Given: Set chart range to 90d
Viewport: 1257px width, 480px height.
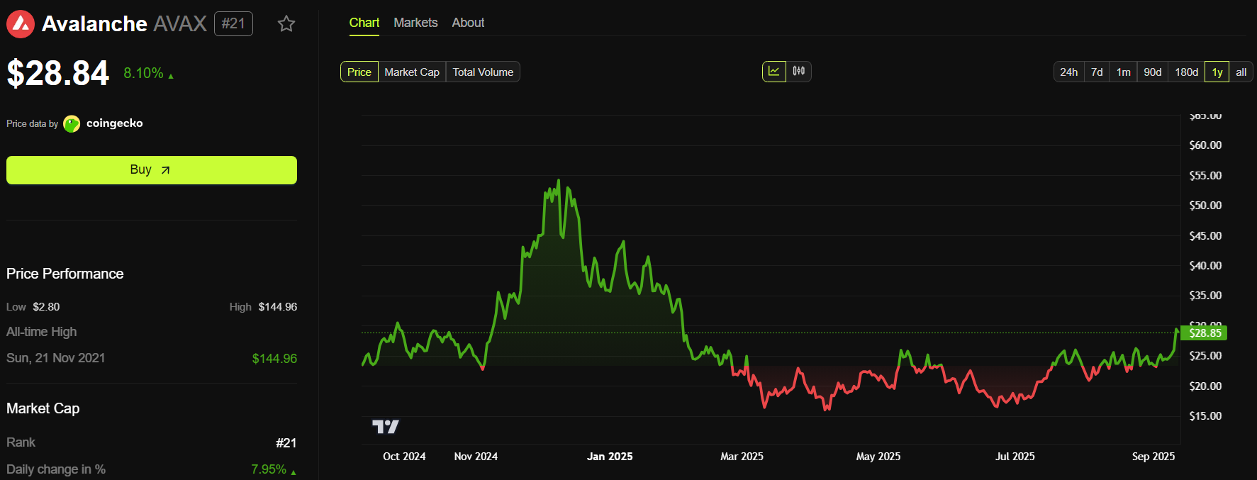Looking at the screenshot, I should click(1152, 72).
